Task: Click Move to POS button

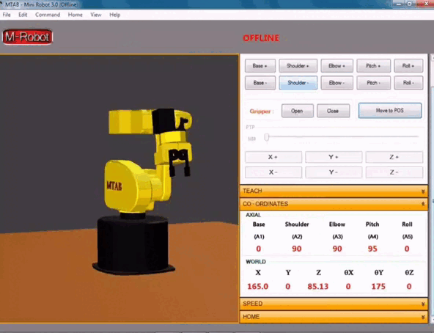Action: pos(390,111)
